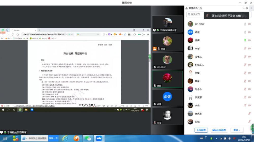Open the browser hamburger menu
Image resolution: width=254 pixels, height=142 pixels.
pyautogui.click(x=148, y=34)
